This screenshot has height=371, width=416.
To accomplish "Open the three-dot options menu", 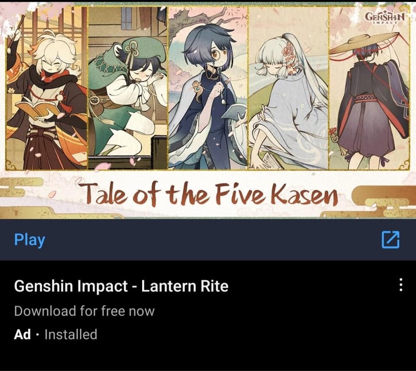I will point(401,285).
